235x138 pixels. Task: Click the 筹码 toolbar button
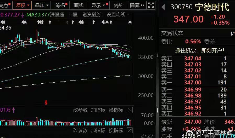click(60, 5)
